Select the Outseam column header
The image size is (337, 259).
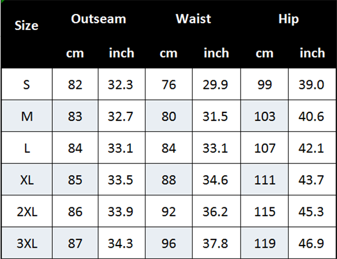tap(98, 19)
